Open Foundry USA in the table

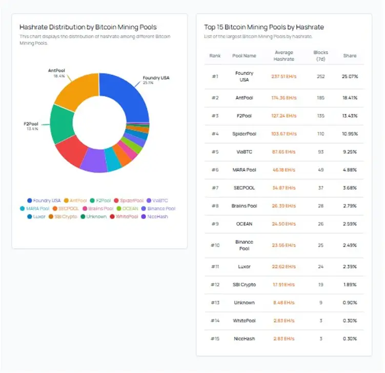click(245, 76)
